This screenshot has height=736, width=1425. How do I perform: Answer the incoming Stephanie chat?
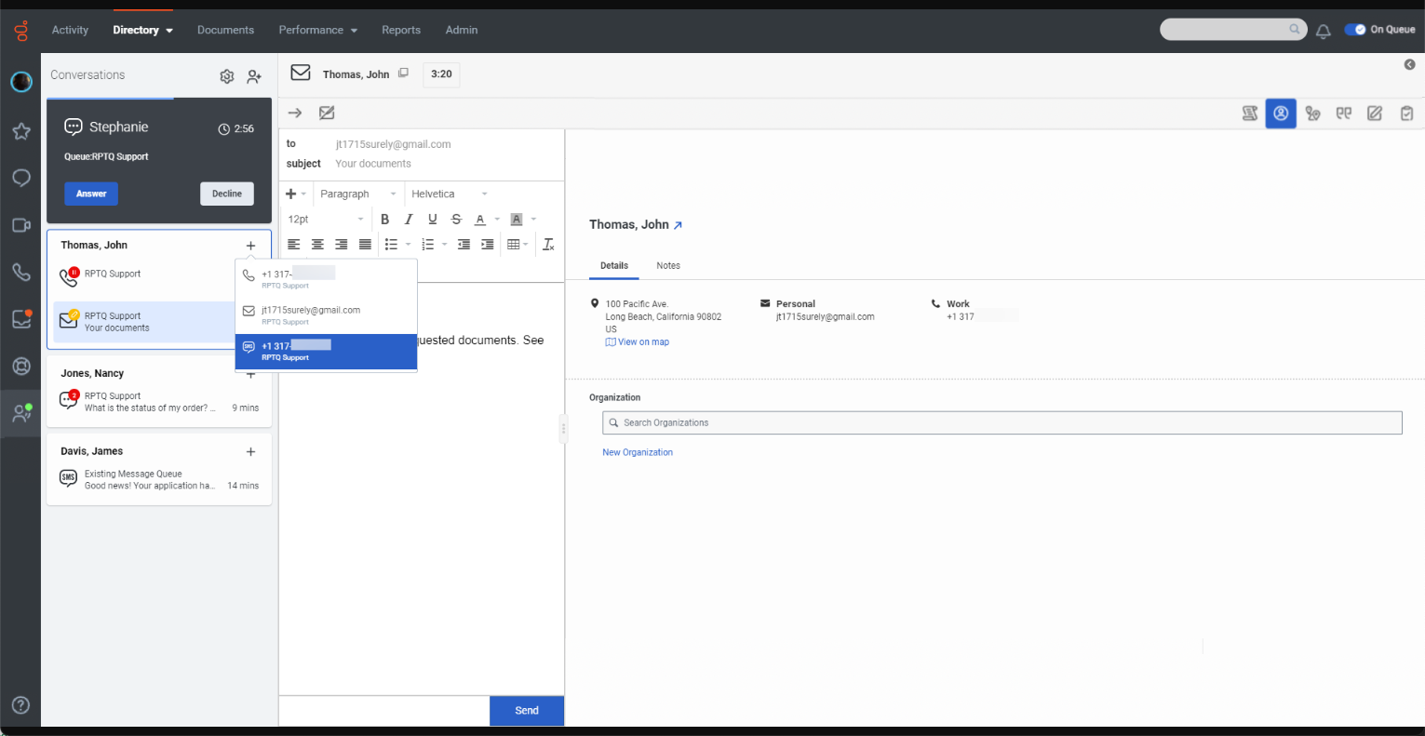[90, 194]
